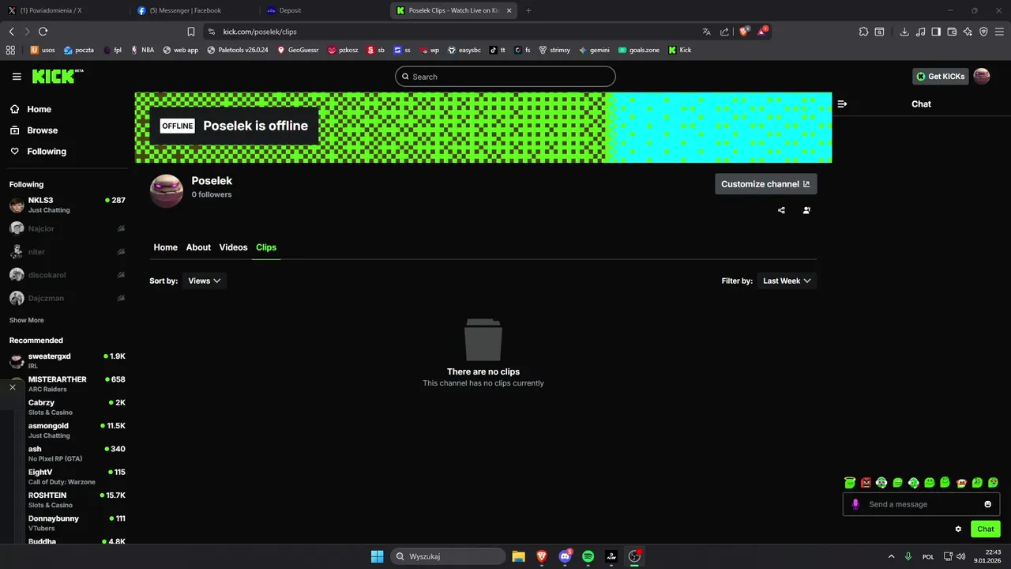The height and width of the screenshot is (569, 1011).
Task: Expand following list with Show More
Action: (x=27, y=320)
